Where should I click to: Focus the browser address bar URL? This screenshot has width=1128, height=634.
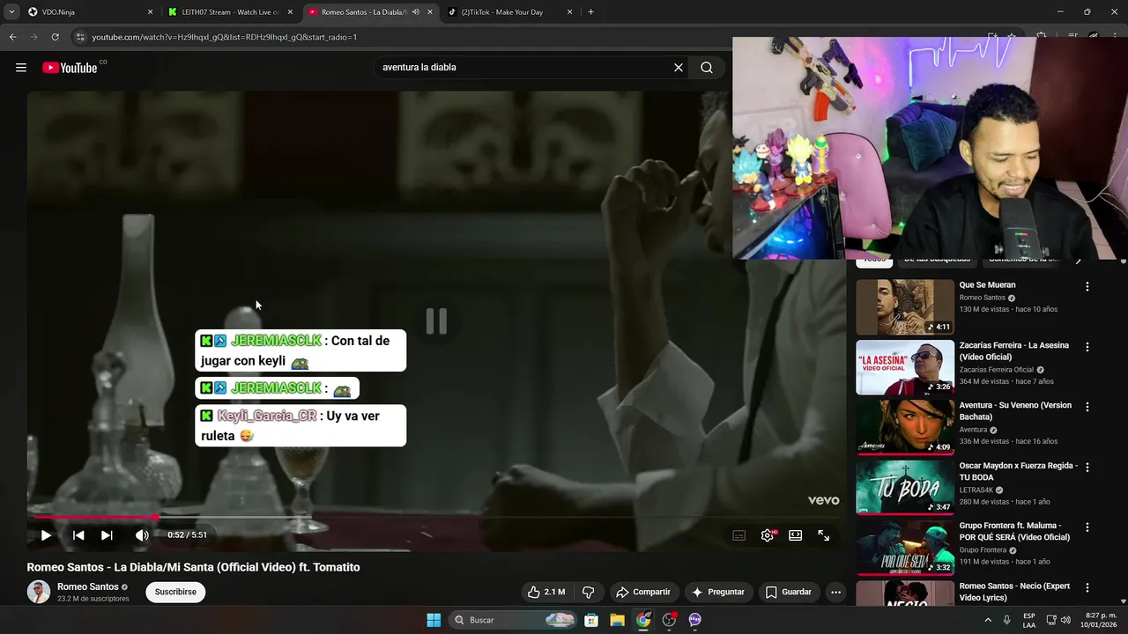[225, 37]
